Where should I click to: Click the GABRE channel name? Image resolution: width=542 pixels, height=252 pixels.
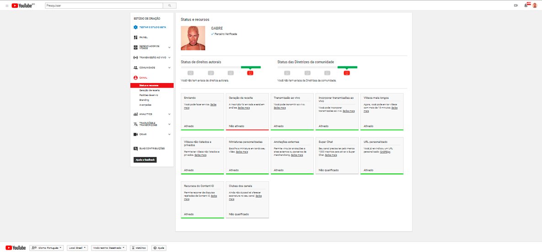(217, 28)
